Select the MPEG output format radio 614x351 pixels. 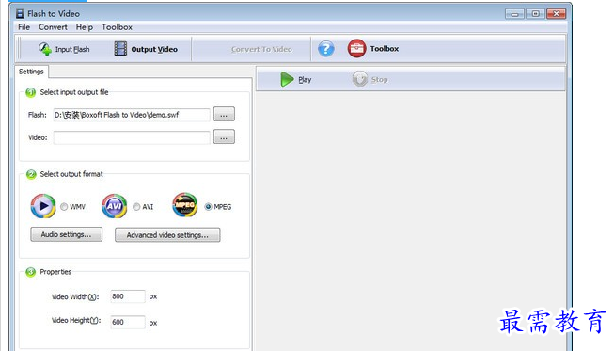209,206
